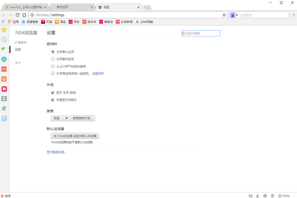Close the 新标签页 tab
Screen dimensions: 297x198
click(x=92, y=7)
